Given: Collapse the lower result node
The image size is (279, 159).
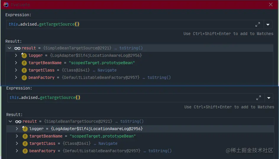Looking at the screenshot, I should (10, 121).
